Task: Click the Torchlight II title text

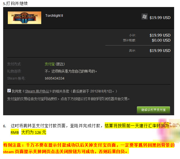Action: tap(54, 15)
